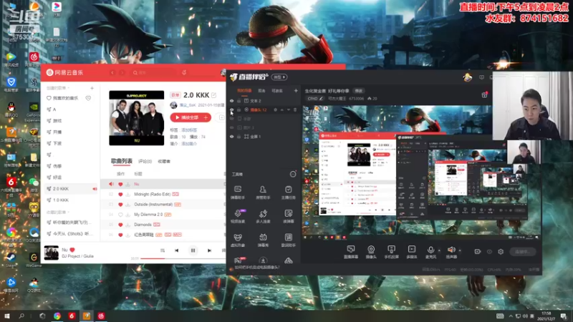Expand microphone options arrow
The width and height of the screenshot is (573, 322).
pyautogui.click(x=439, y=250)
